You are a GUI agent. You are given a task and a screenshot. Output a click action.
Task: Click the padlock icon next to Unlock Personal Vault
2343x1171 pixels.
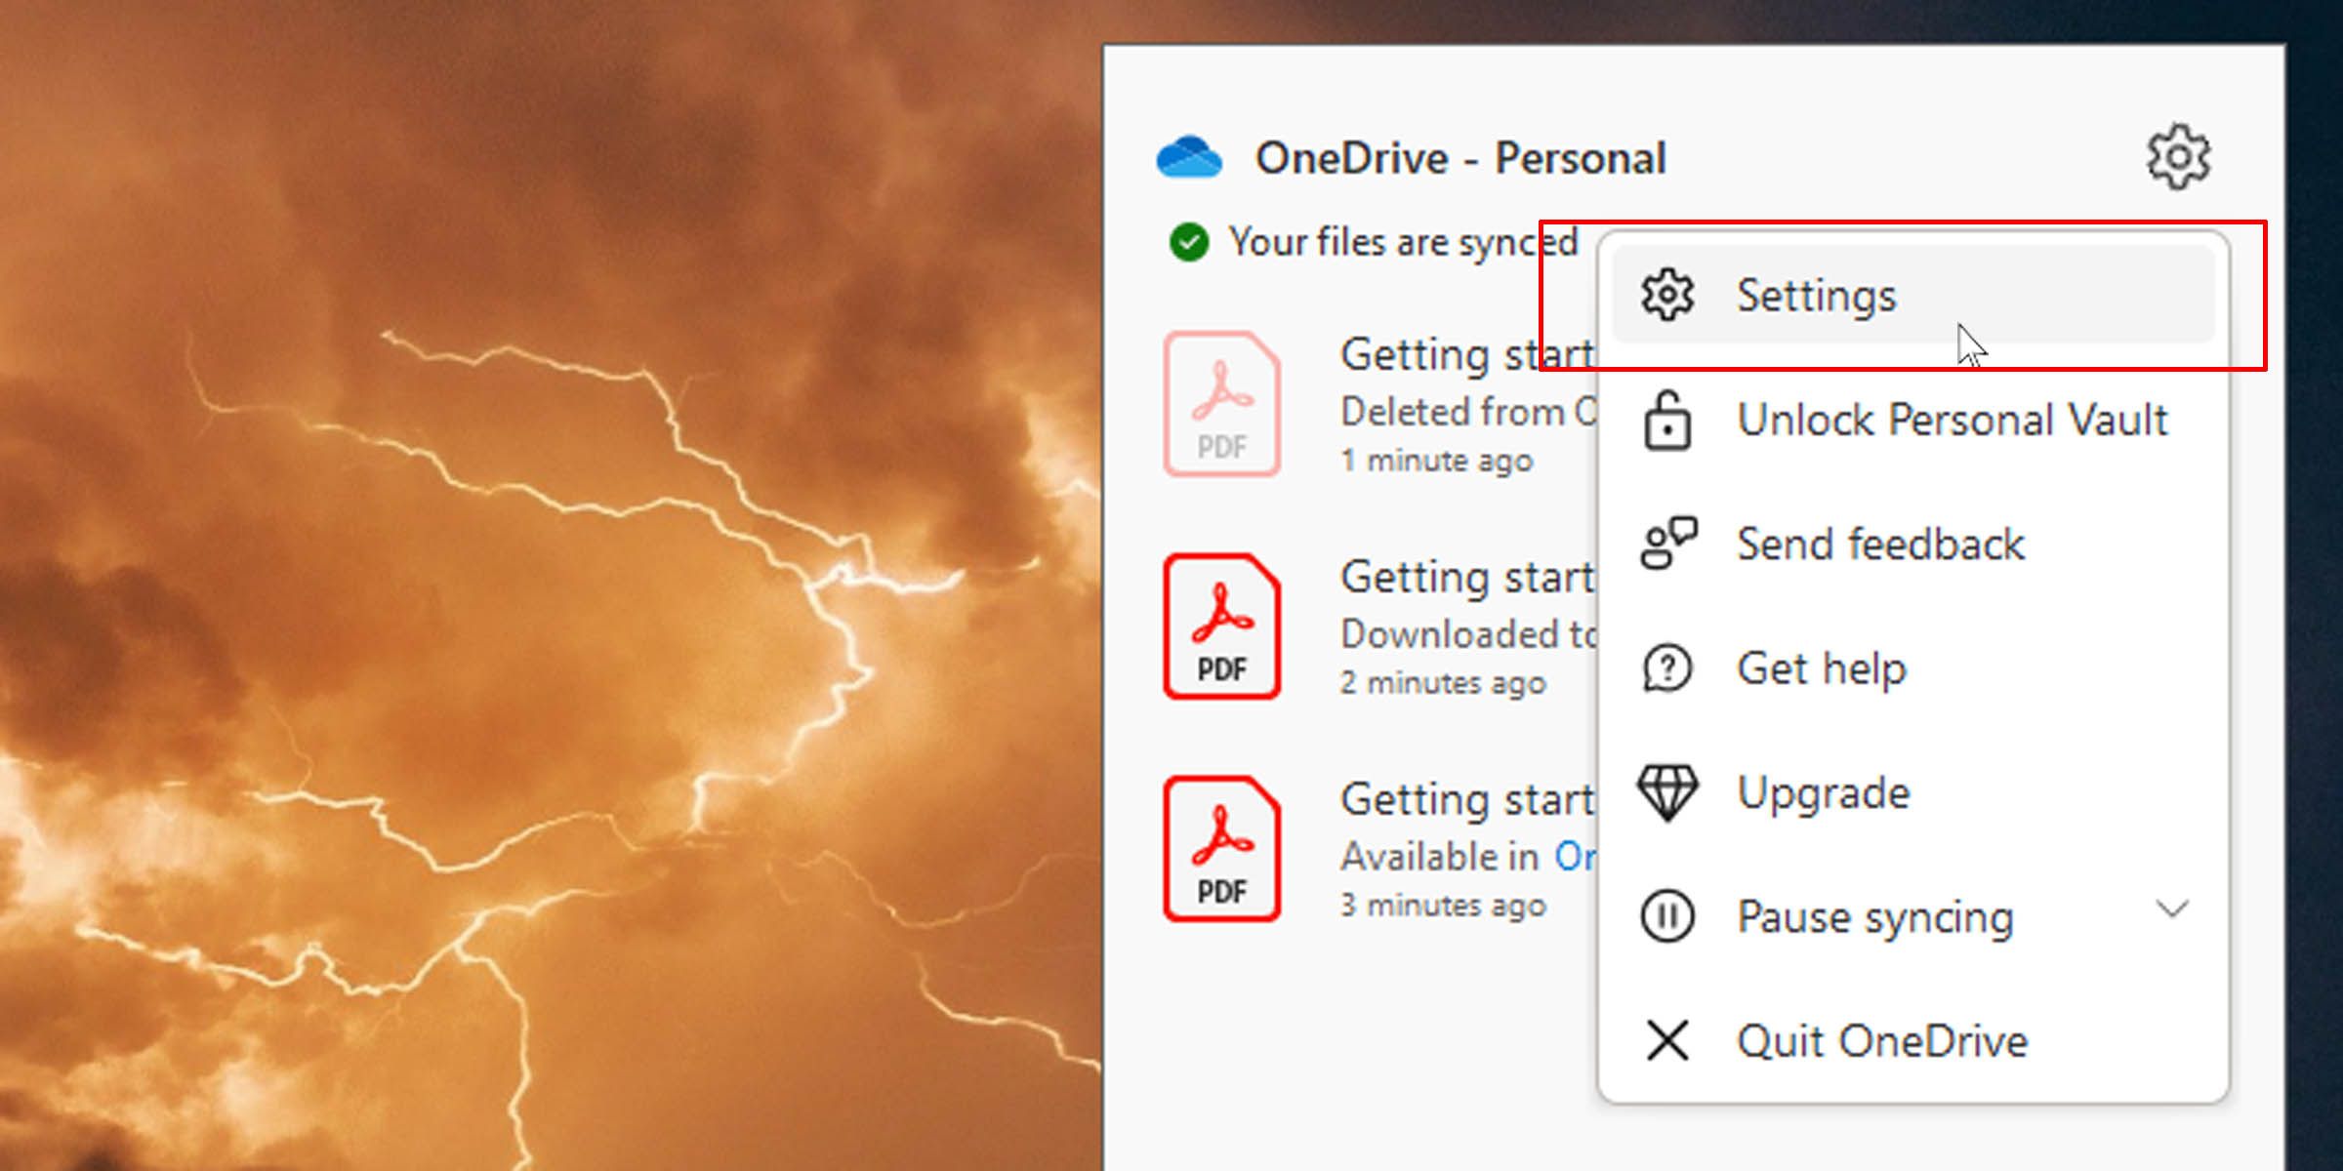1666,420
